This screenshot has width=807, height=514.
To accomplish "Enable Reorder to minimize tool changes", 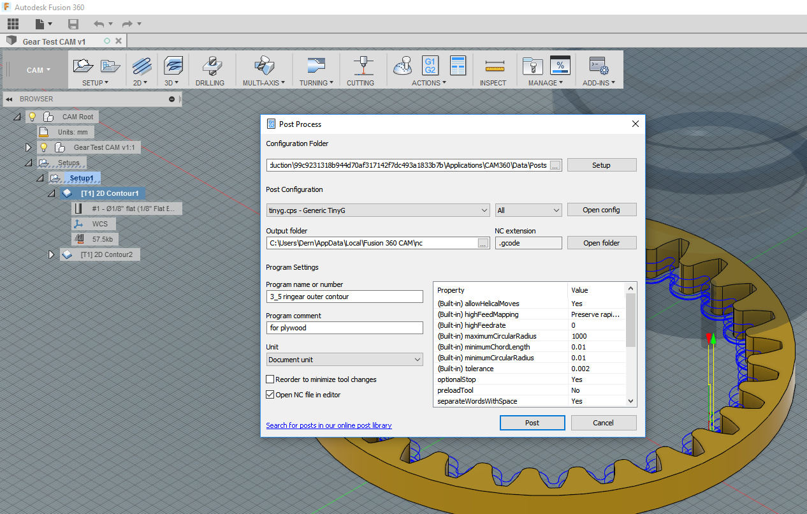I will coord(270,379).
